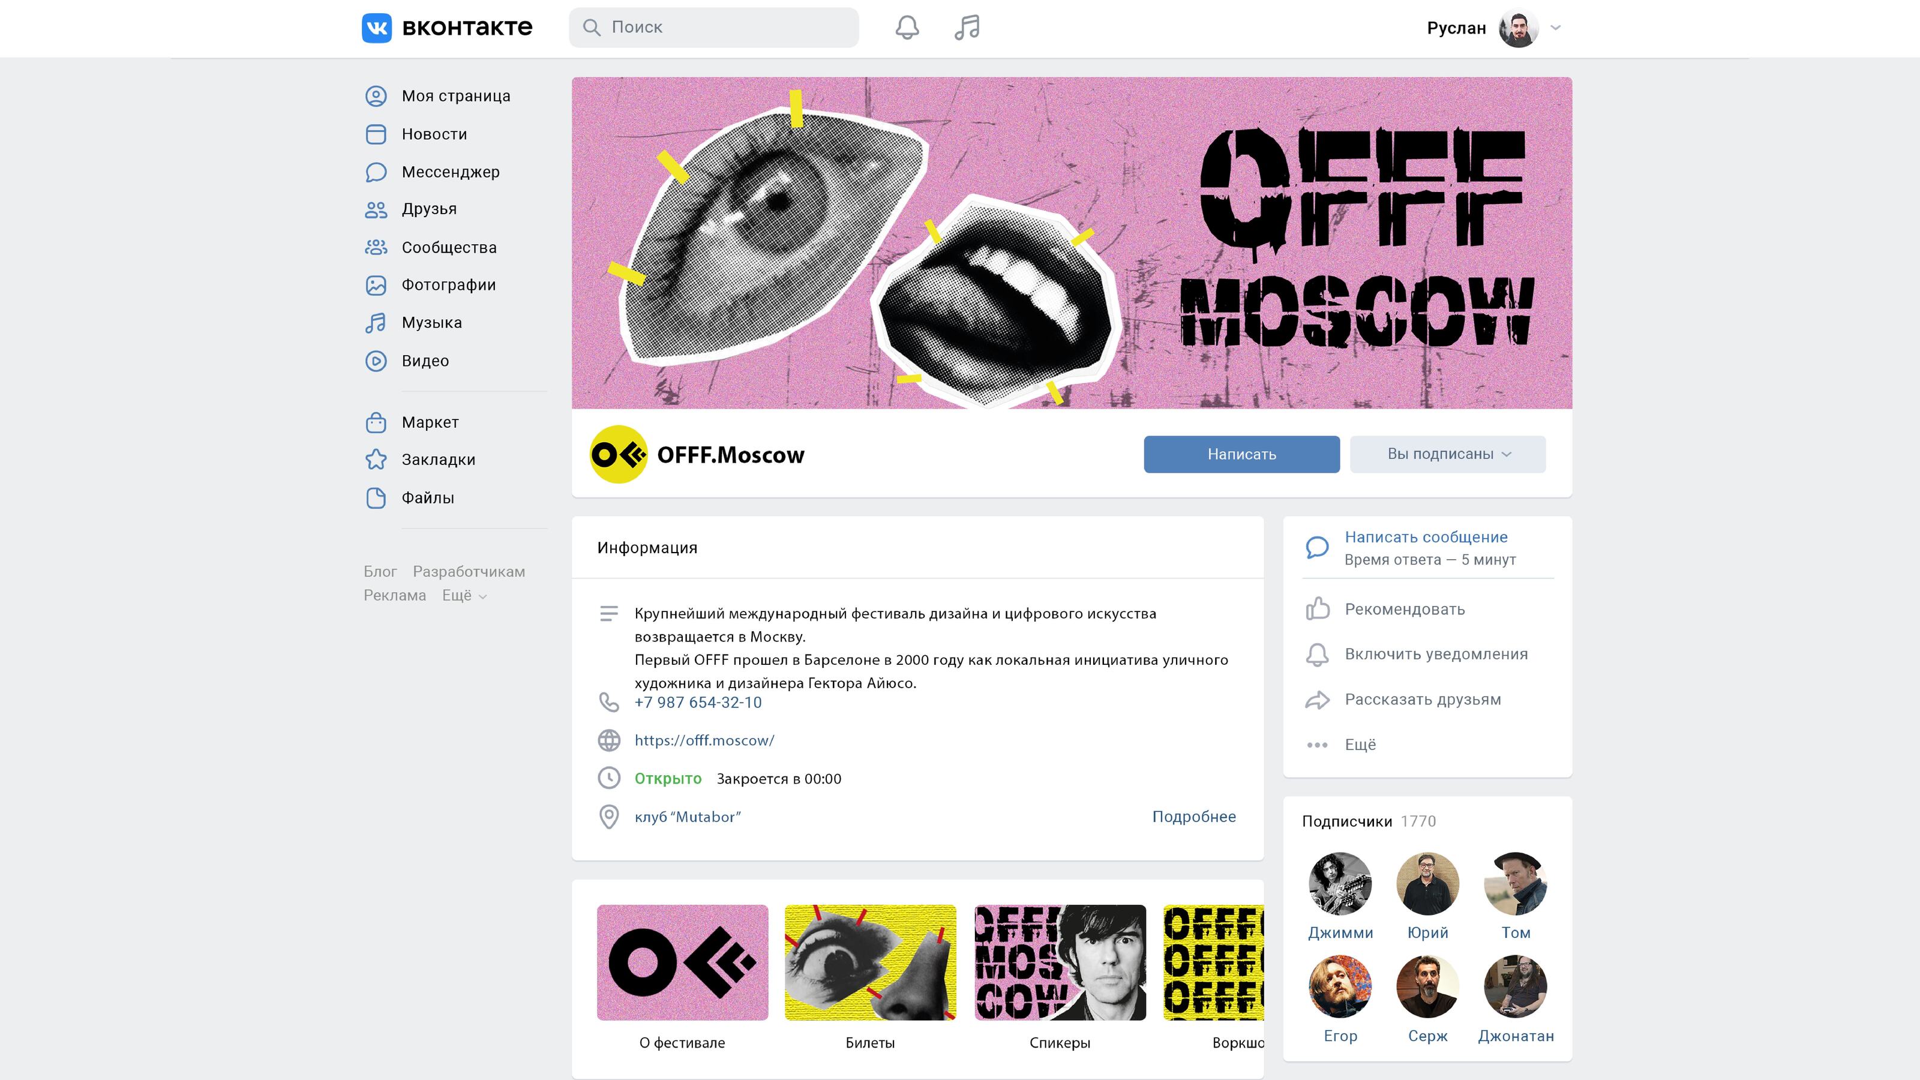
Task: Open the Video play icon in sidebar
Action: [376, 361]
